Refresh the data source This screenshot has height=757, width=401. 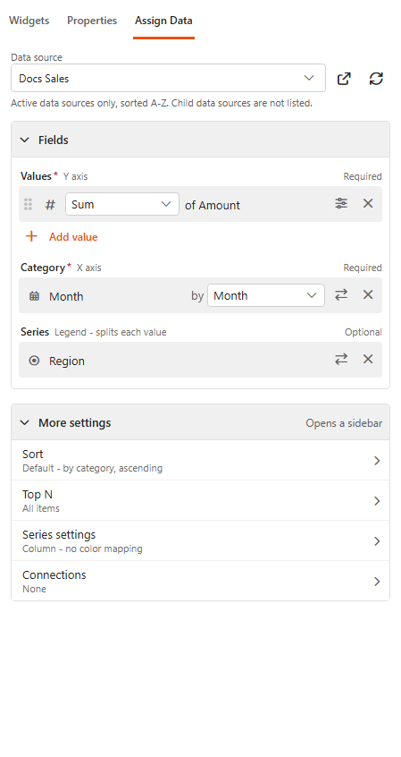[x=376, y=79]
